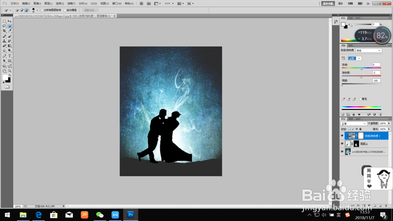Select the 3D Camera Rotate tool
Viewport: 393px width, 221px height.
coord(9,66)
